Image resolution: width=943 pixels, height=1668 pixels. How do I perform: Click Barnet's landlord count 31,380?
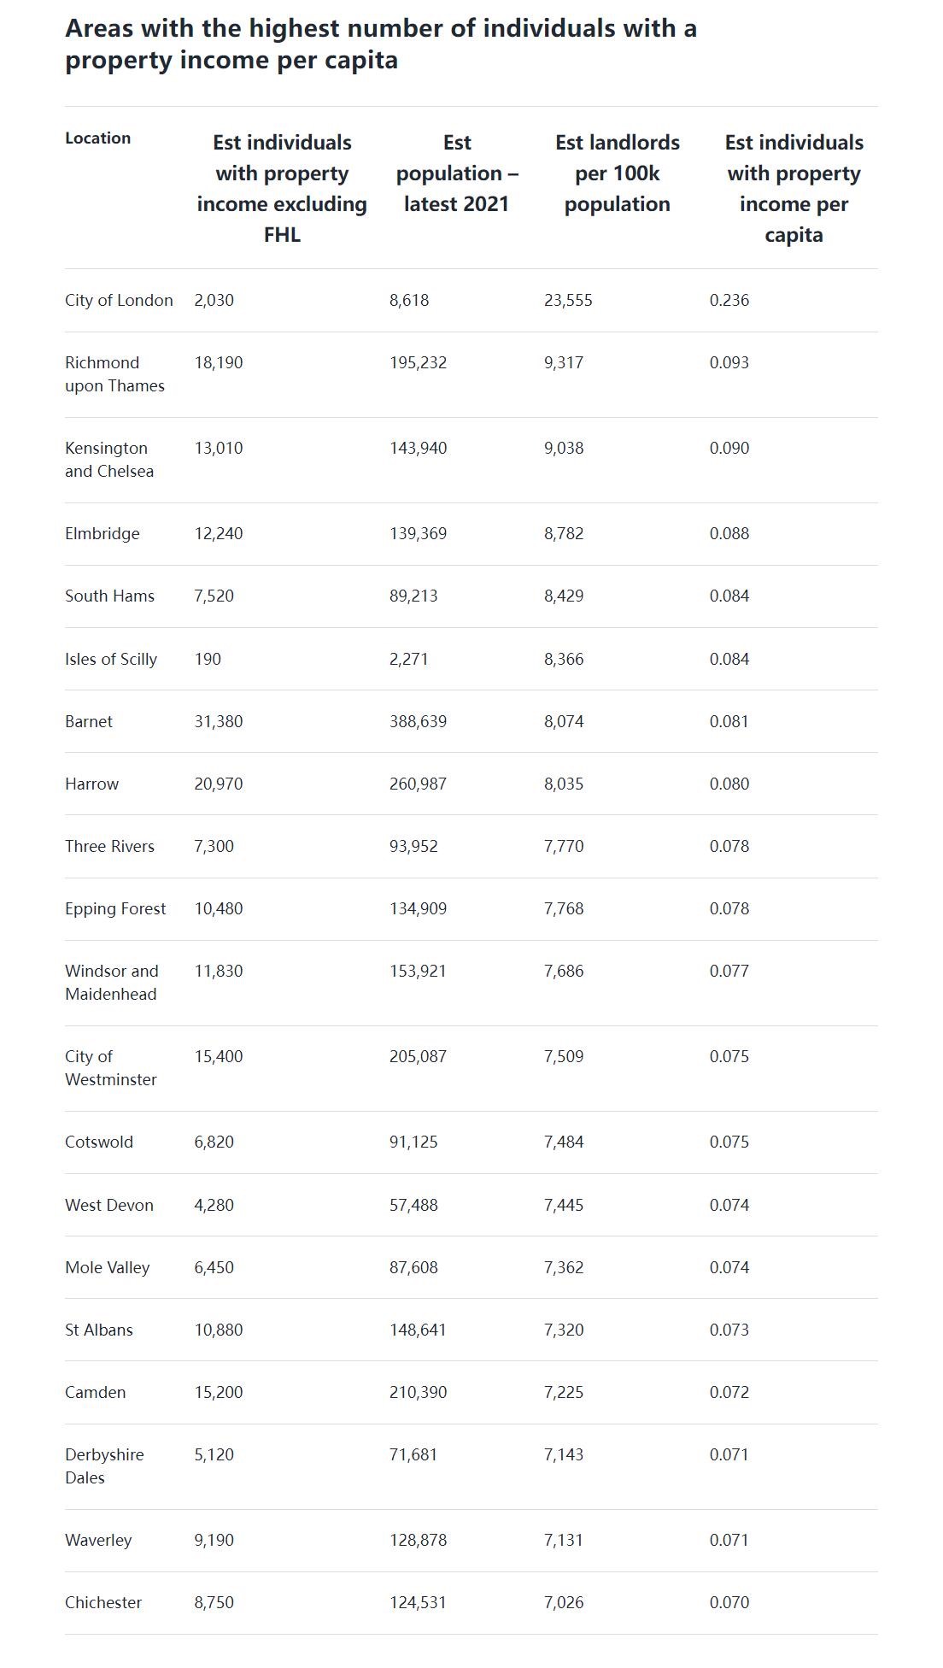tap(219, 722)
